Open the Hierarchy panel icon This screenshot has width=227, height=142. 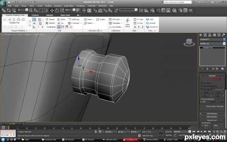coord(210,35)
